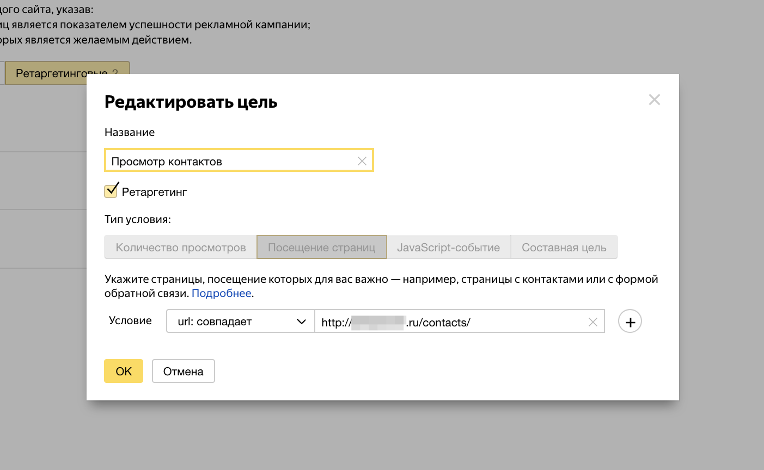Click the chevron arrow of condition selector

click(x=301, y=321)
